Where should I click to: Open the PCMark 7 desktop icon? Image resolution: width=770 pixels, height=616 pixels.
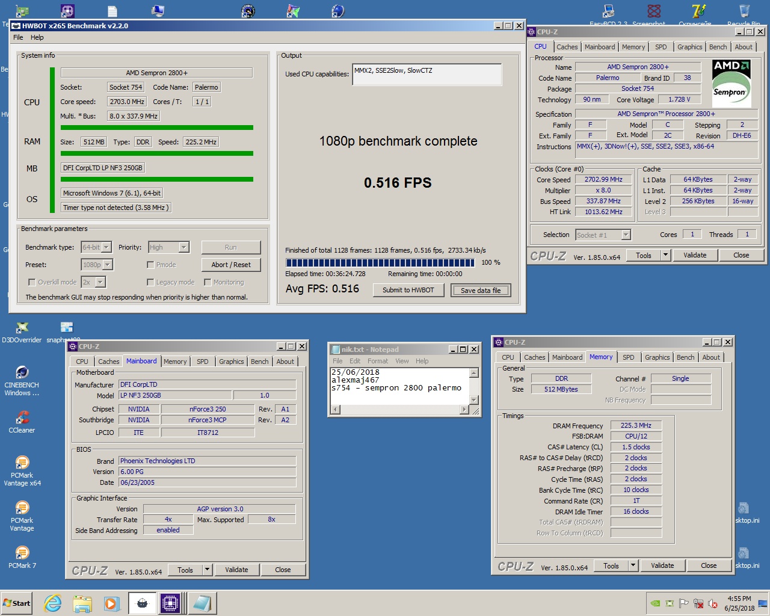click(22, 557)
